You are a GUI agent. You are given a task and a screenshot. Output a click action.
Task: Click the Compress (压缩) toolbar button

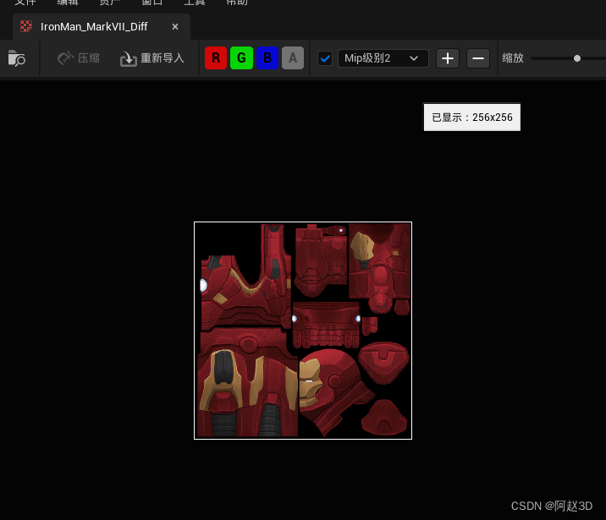[x=79, y=58]
